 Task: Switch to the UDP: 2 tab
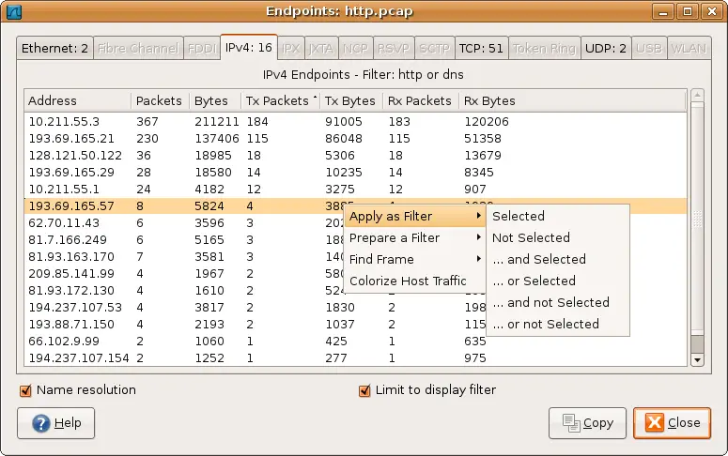click(606, 48)
